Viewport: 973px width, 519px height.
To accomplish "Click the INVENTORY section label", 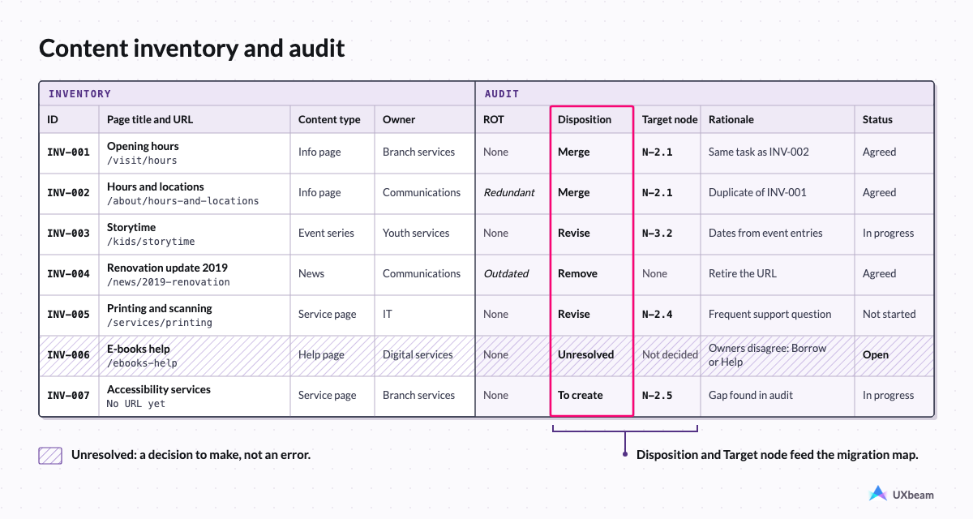I will (79, 94).
